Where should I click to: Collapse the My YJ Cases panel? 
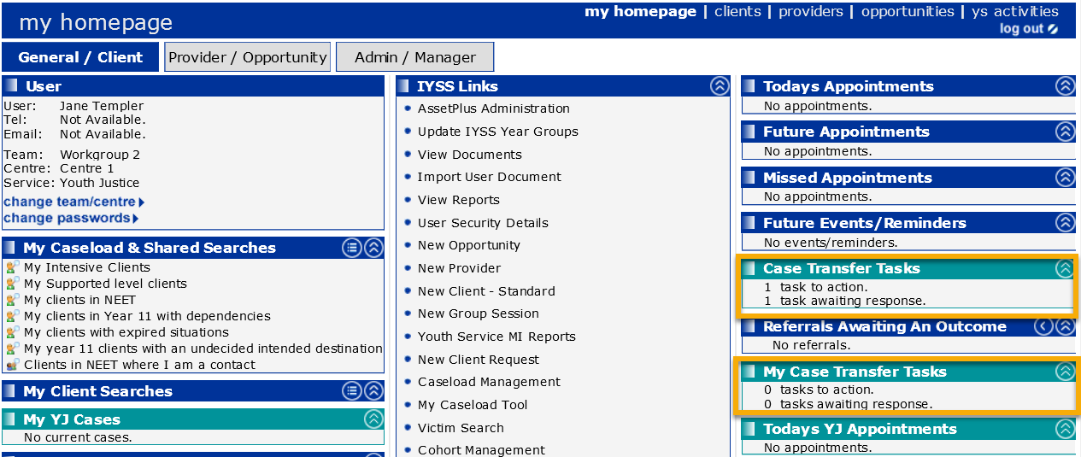point(373,419)
